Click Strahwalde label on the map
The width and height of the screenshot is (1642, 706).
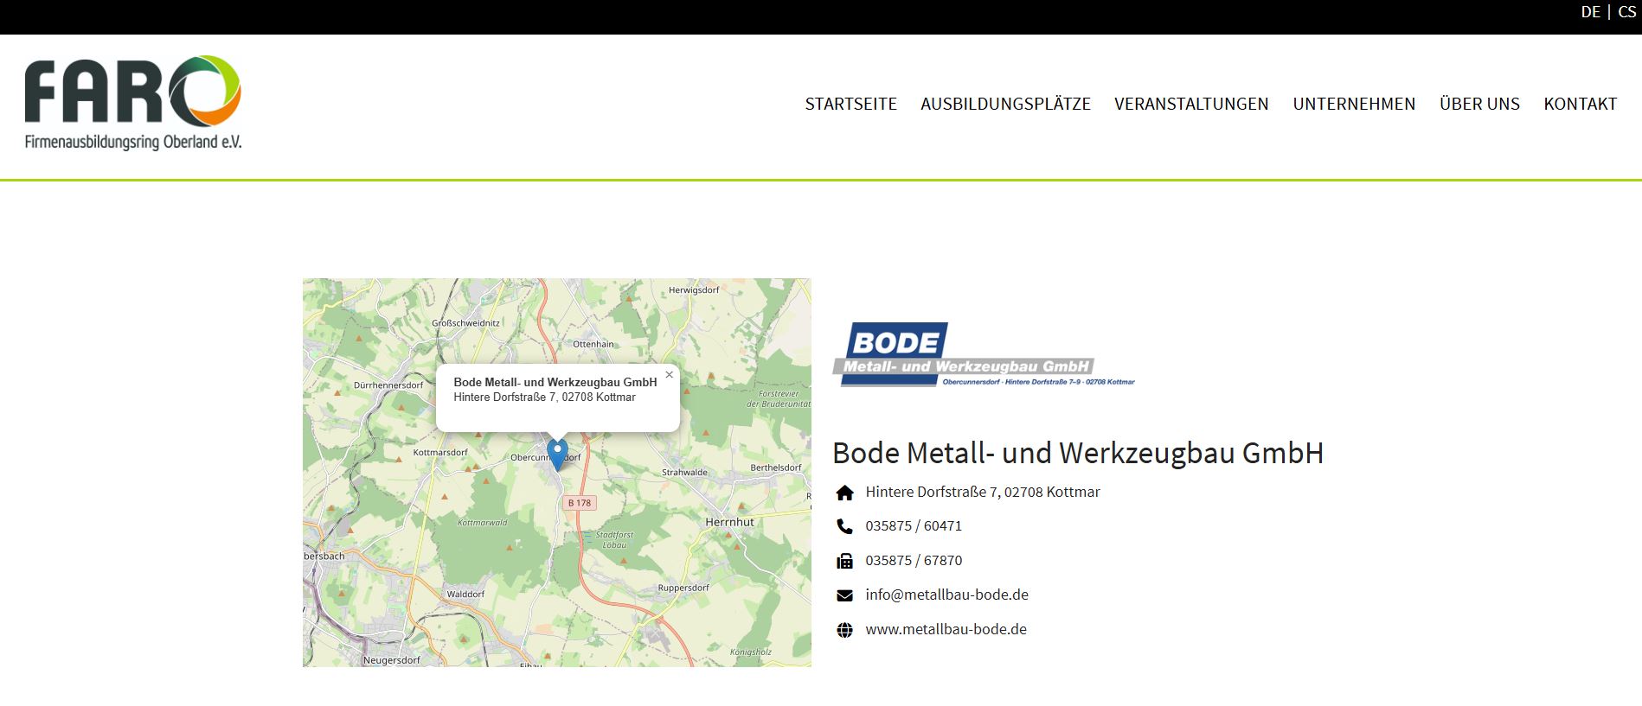684,473
